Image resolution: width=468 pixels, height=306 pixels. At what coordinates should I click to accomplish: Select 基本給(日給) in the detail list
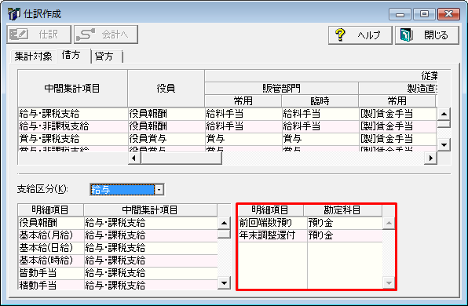pos(50,248)
